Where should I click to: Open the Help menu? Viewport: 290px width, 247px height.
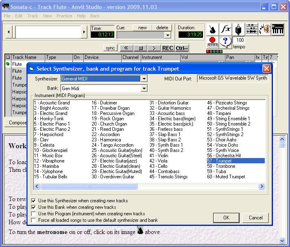[x=81, y=16]
